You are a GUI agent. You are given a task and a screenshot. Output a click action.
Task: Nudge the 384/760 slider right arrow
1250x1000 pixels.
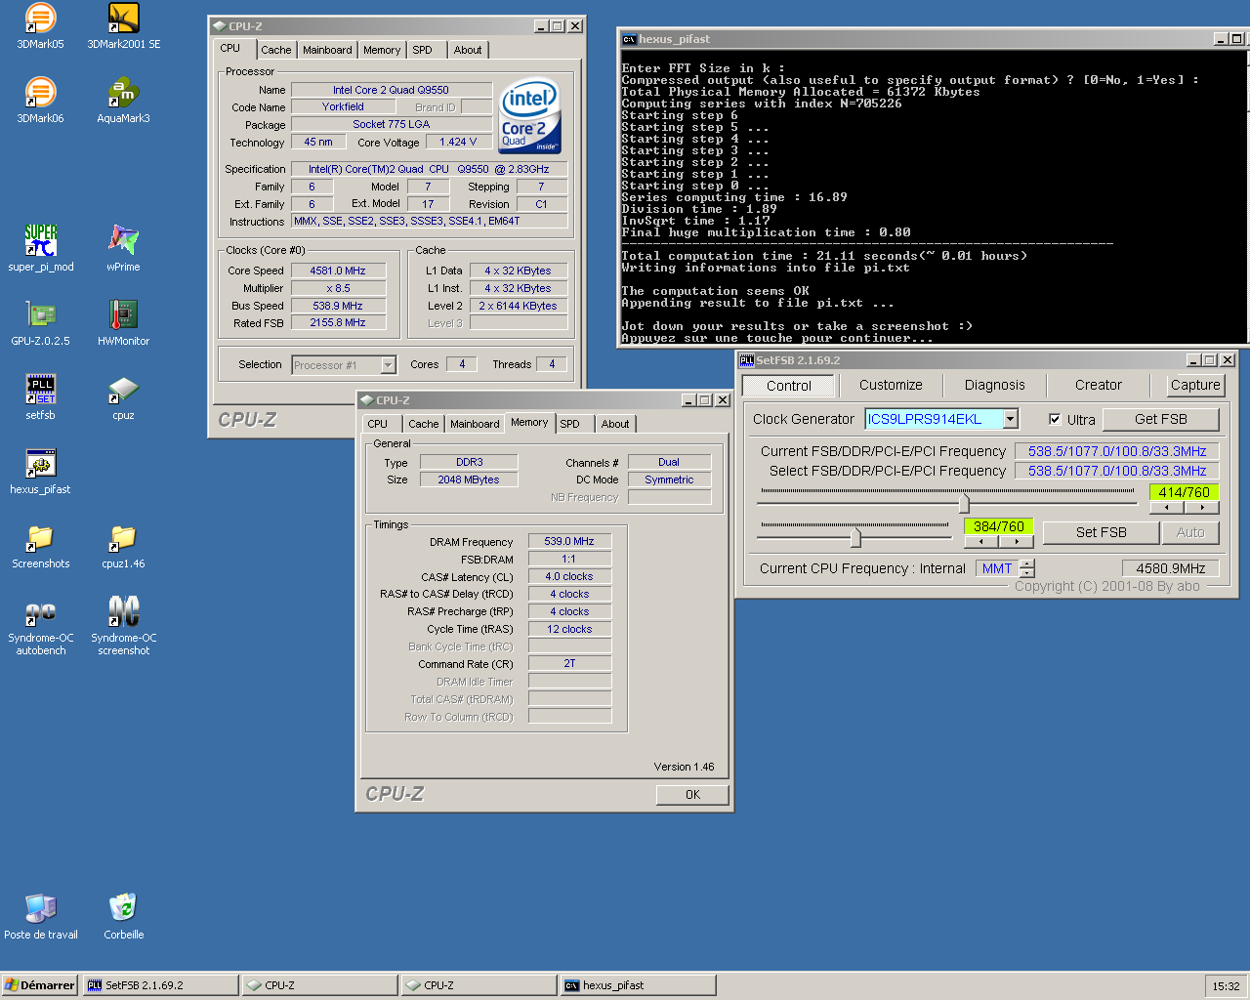click(1017, 542)
